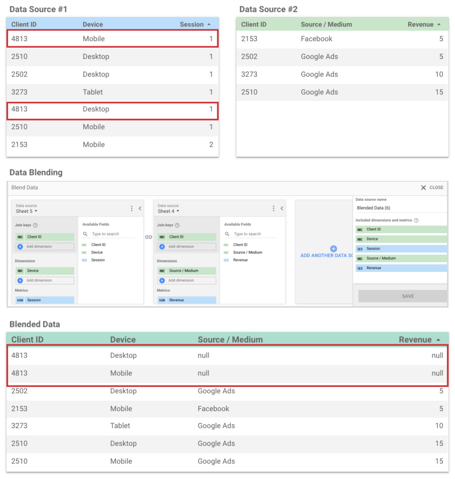Open the three-dot menu for Sheet 5
The height and width of the screenshot is (479, 455).
tap(132, 209)
